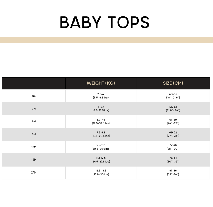The image size is (213, 207).
Task: Click the 12M size row label
Action: coord(34,147)
